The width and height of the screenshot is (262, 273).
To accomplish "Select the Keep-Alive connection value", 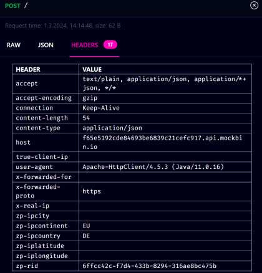I will pos(101,108).
